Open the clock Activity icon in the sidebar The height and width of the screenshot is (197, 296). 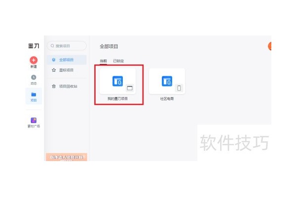tap(34, 77)
